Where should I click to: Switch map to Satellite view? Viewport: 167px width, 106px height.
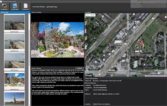point(93,15)
